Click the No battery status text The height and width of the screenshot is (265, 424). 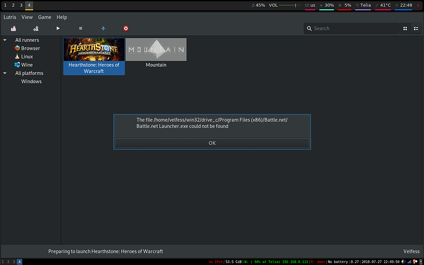pyautogui.click(x=337, y=262)
